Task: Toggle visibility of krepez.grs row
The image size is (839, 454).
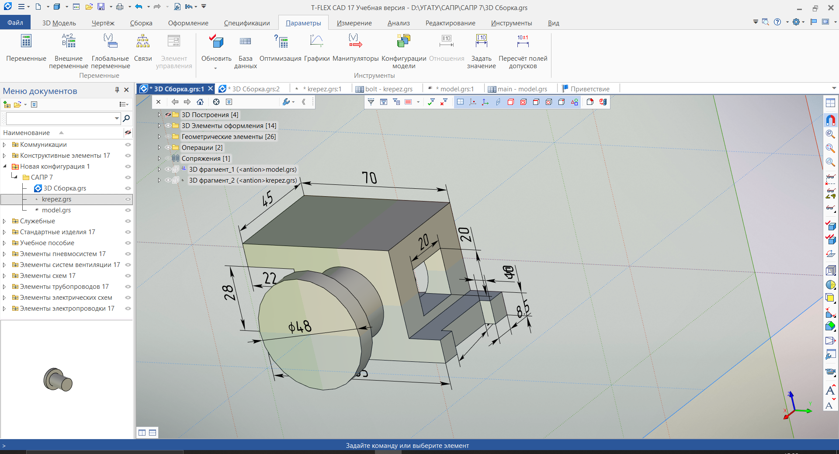Action: (128, 199)
